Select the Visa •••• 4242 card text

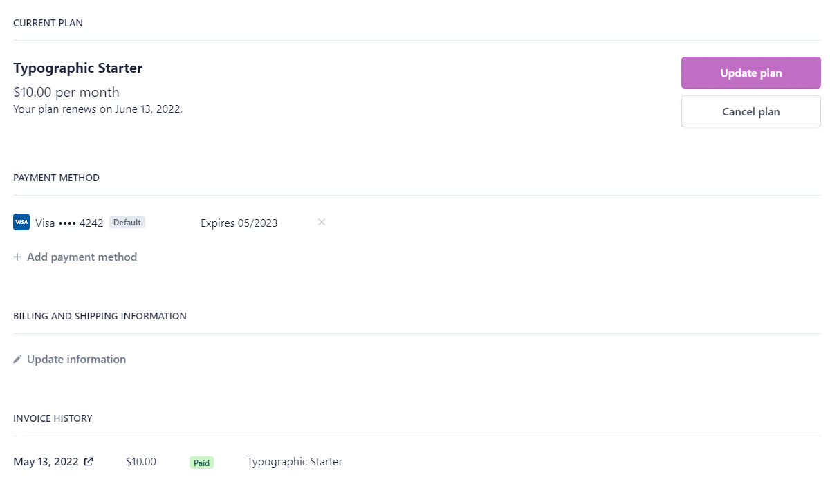tap(69, 223)
